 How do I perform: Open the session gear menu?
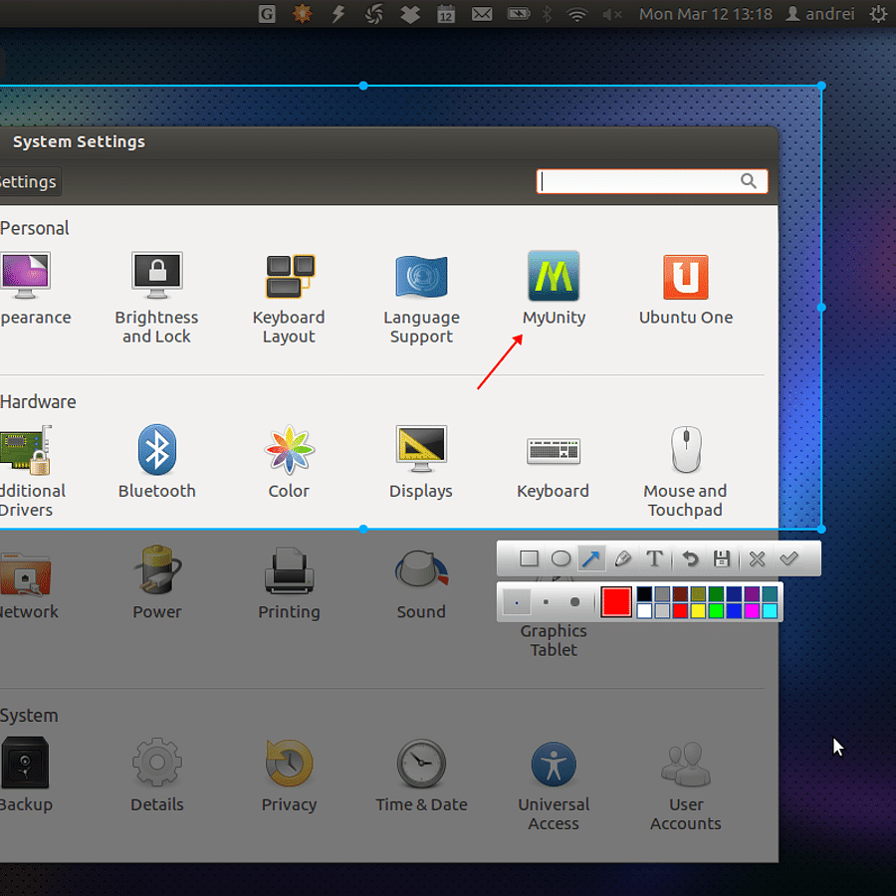point(880,14)
